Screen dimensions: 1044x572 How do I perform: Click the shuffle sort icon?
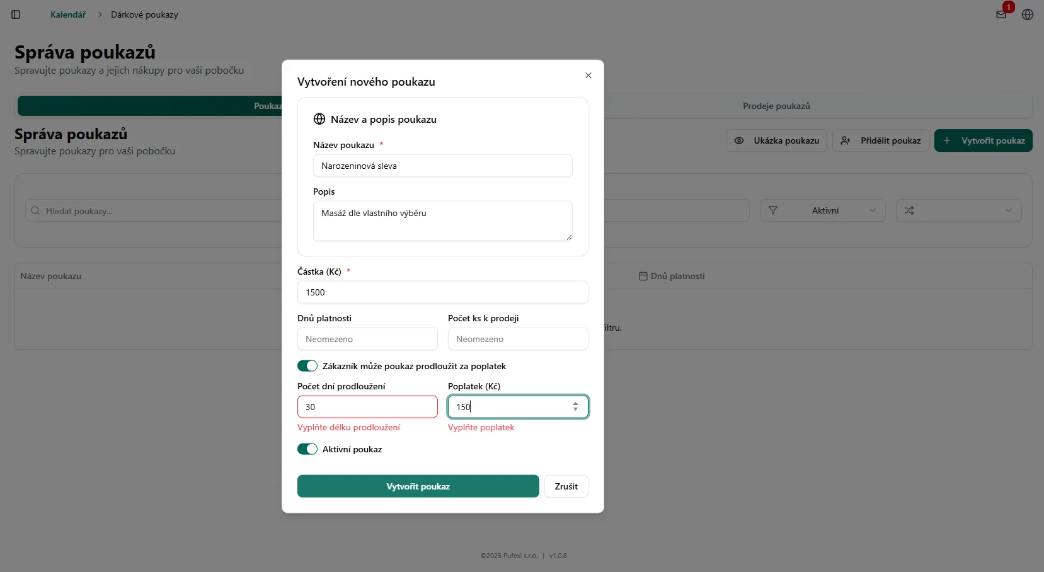(909, 210)
